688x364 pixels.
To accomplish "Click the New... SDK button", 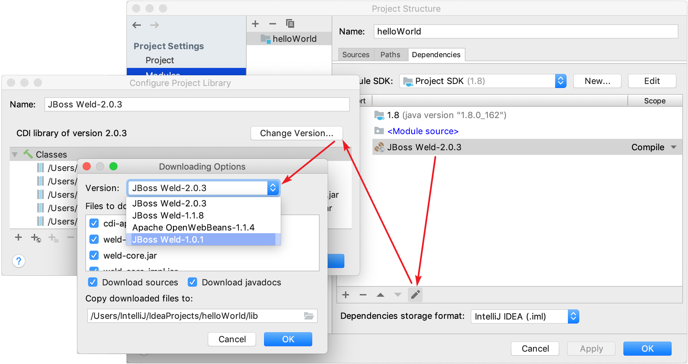I will pos(597,81).
